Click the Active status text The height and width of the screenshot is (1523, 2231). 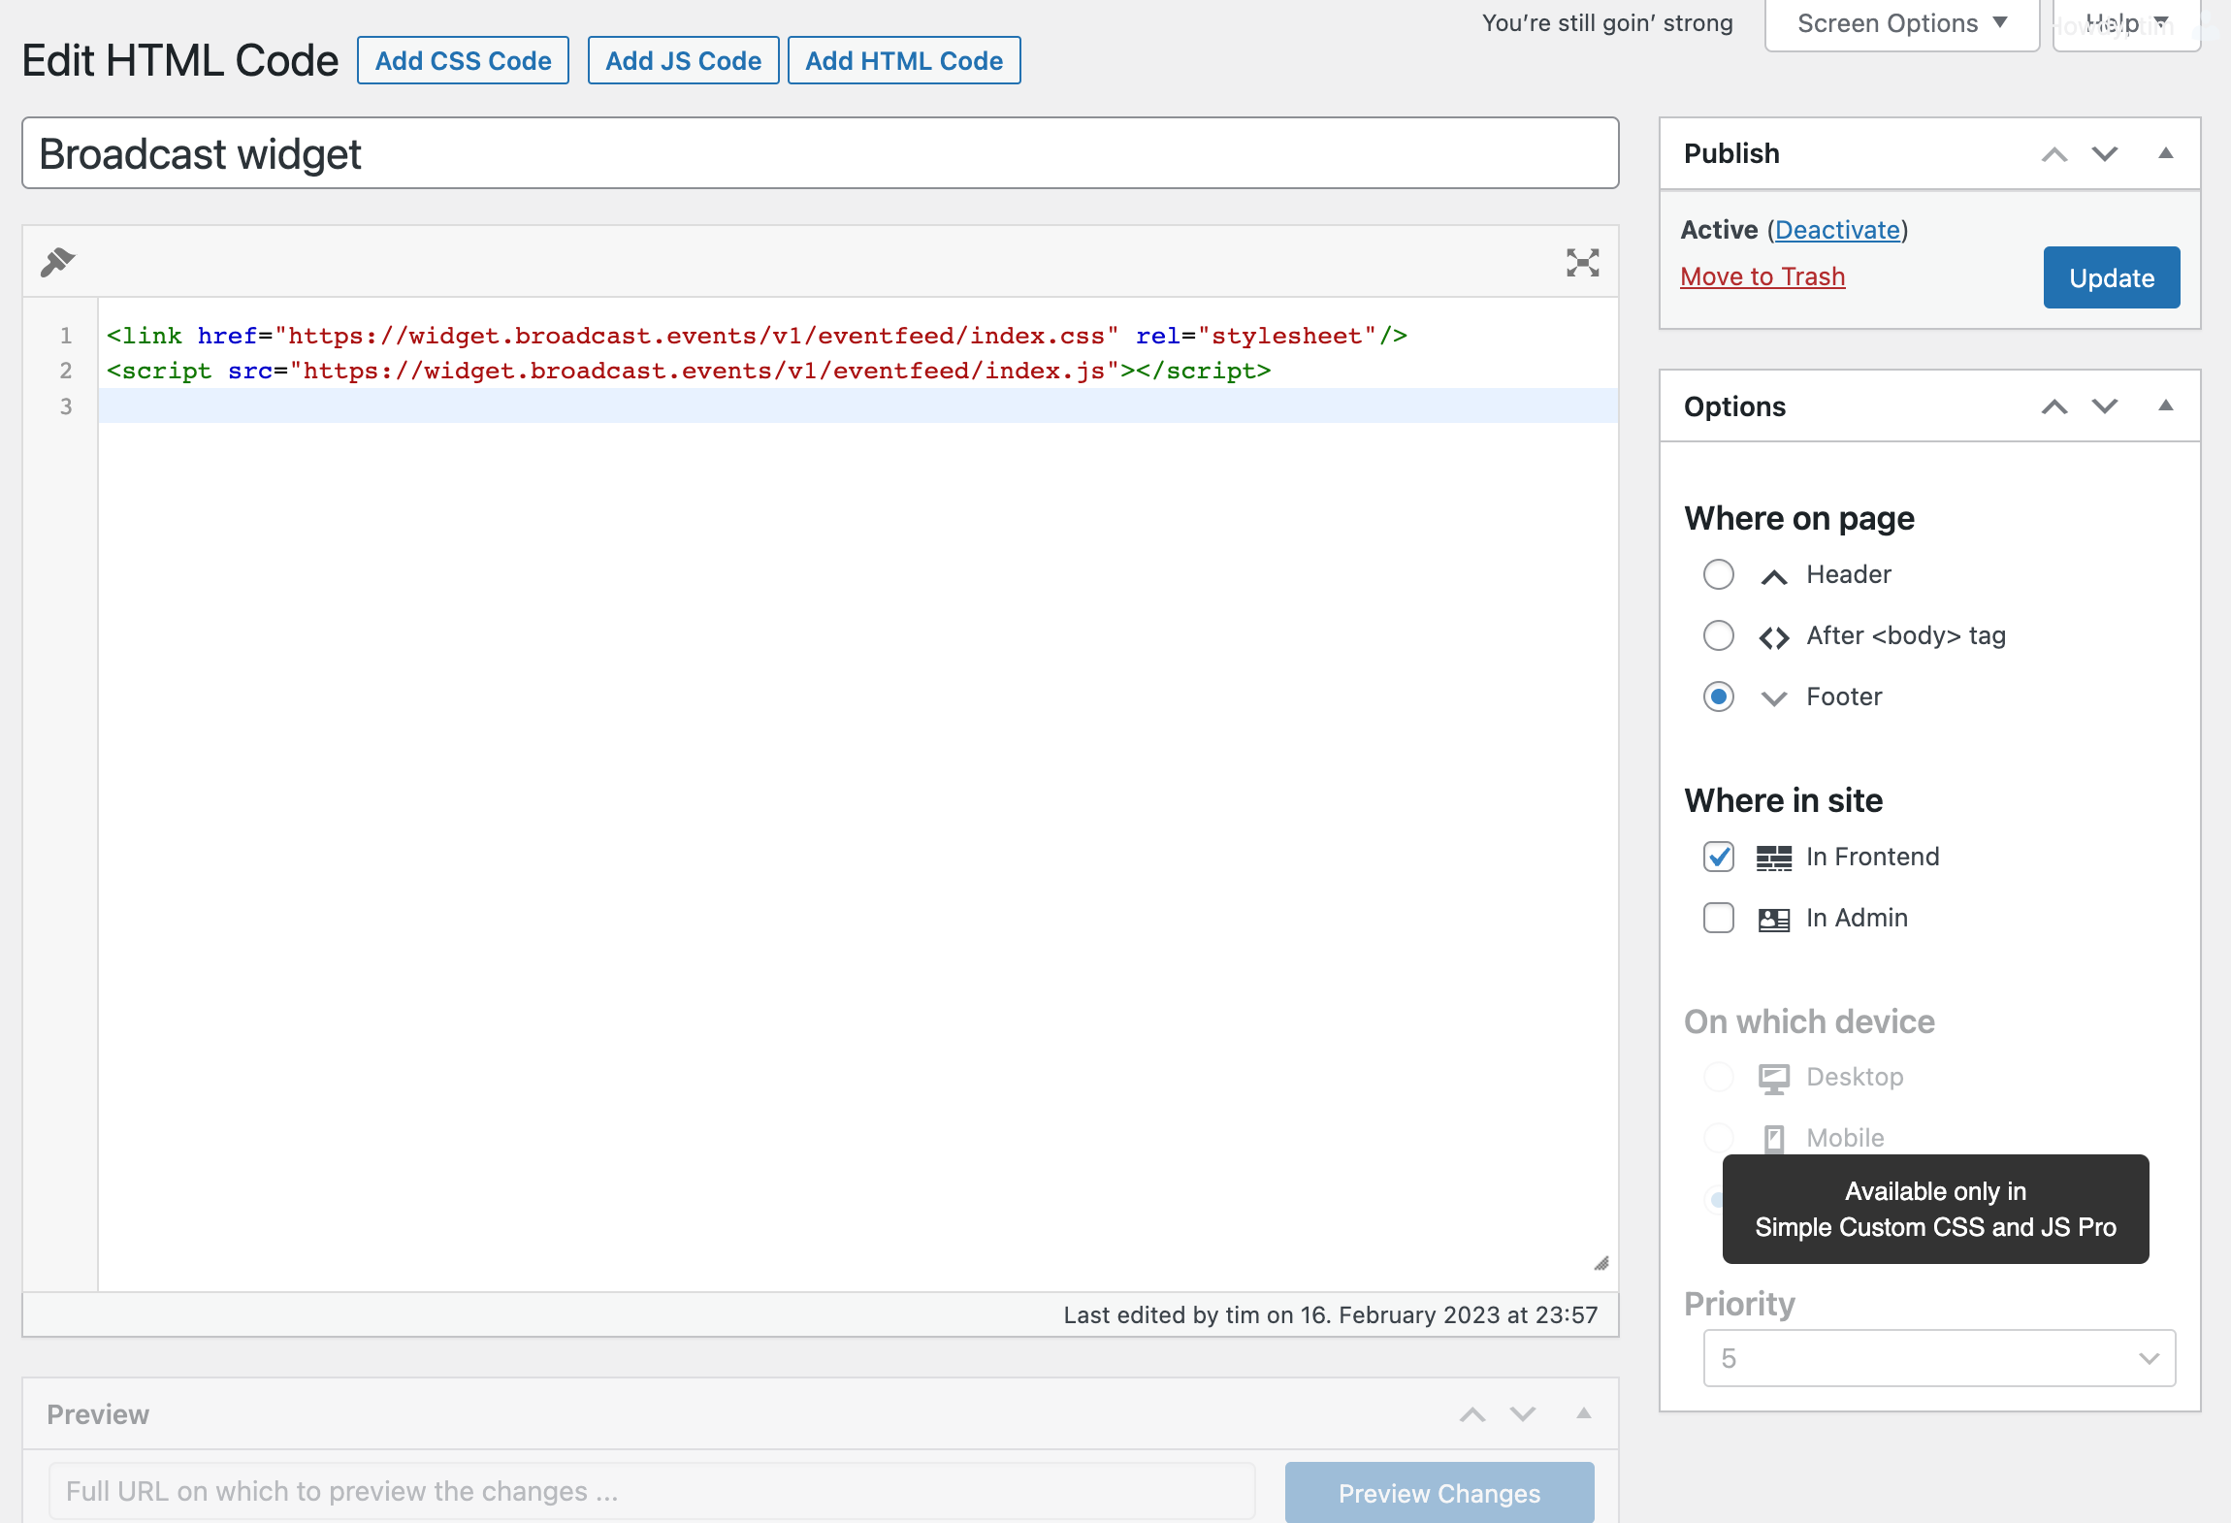click(x=1719, y=230)
